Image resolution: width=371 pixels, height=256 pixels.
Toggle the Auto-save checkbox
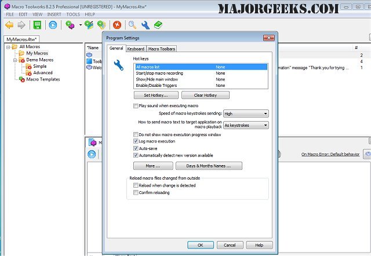[136, 148]
